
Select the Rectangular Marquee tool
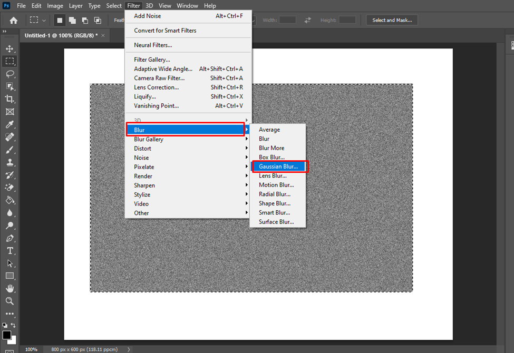point(10,61)
